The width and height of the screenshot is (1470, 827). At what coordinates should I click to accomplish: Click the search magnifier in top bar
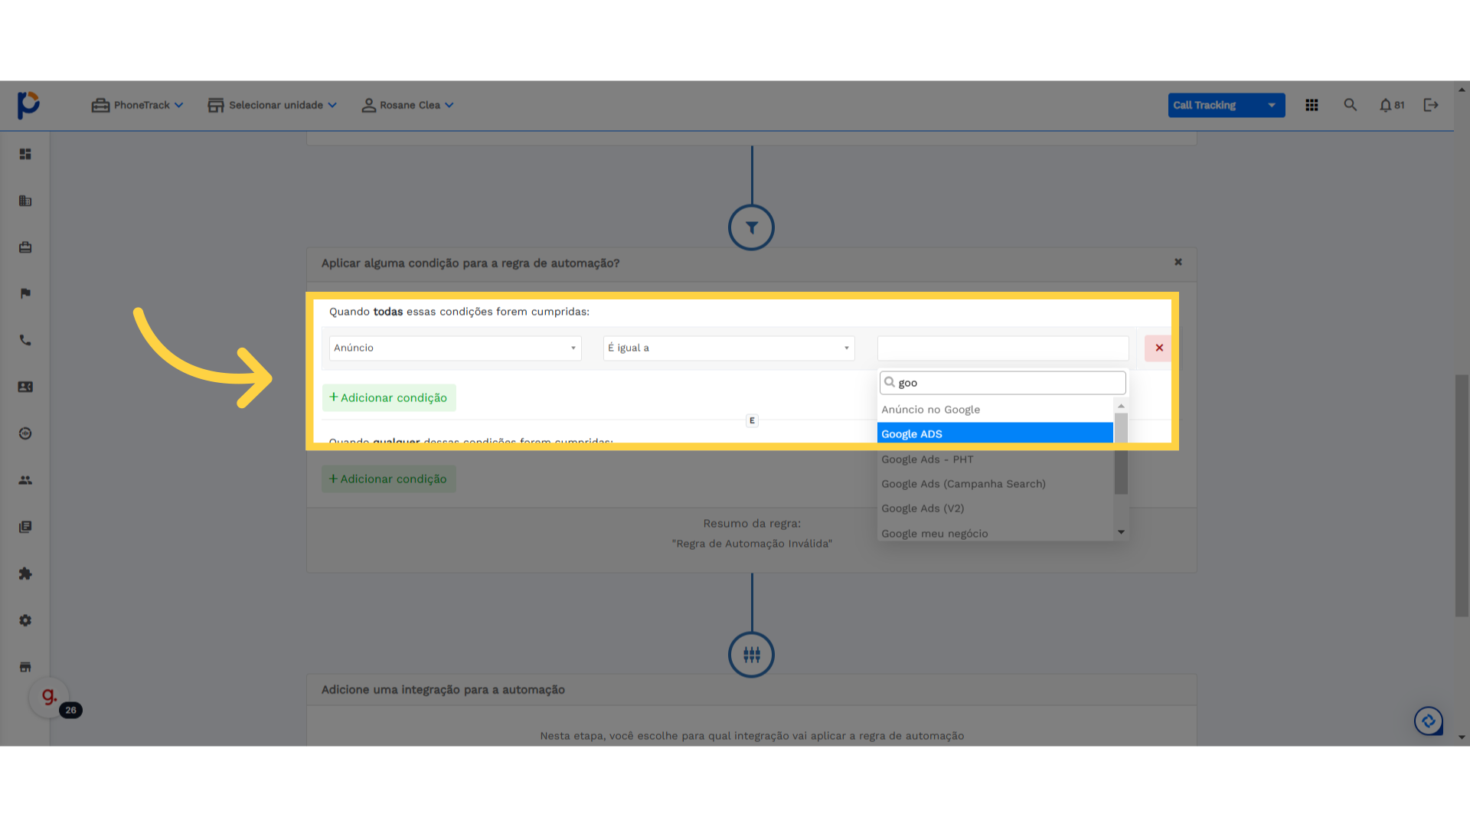1350,105
